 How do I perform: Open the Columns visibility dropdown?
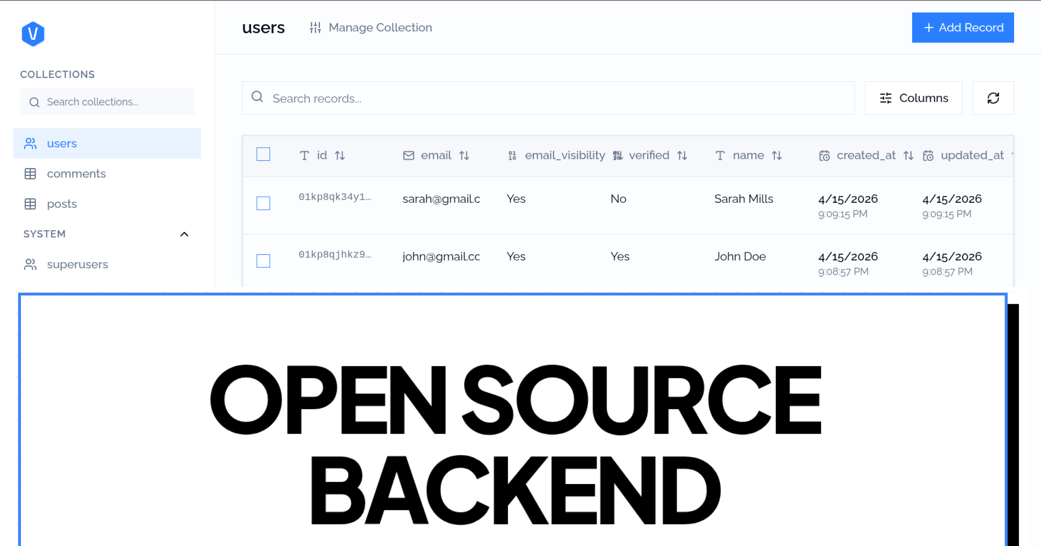pos(913,98)
